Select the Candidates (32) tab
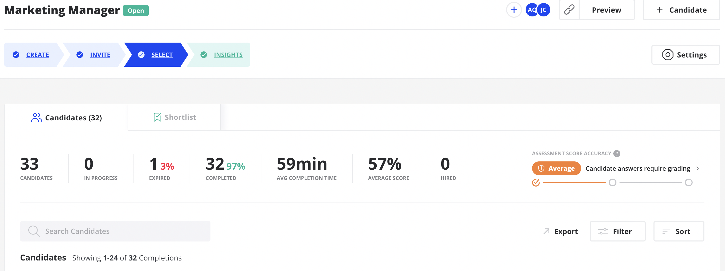Viewport: 725px width, 271px height. coord(66,117)
